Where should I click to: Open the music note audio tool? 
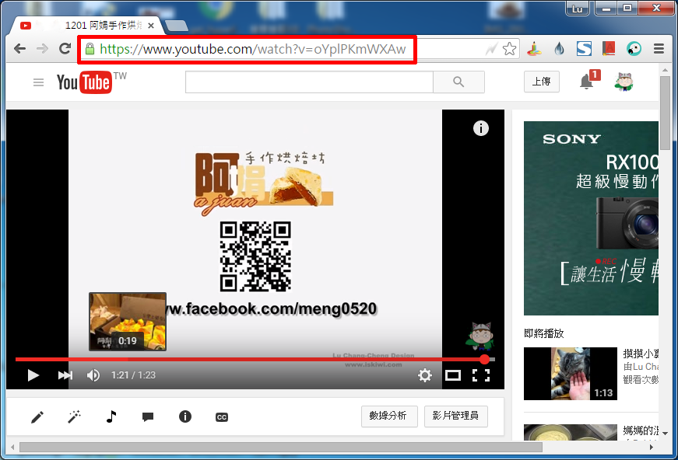[111, 416]
